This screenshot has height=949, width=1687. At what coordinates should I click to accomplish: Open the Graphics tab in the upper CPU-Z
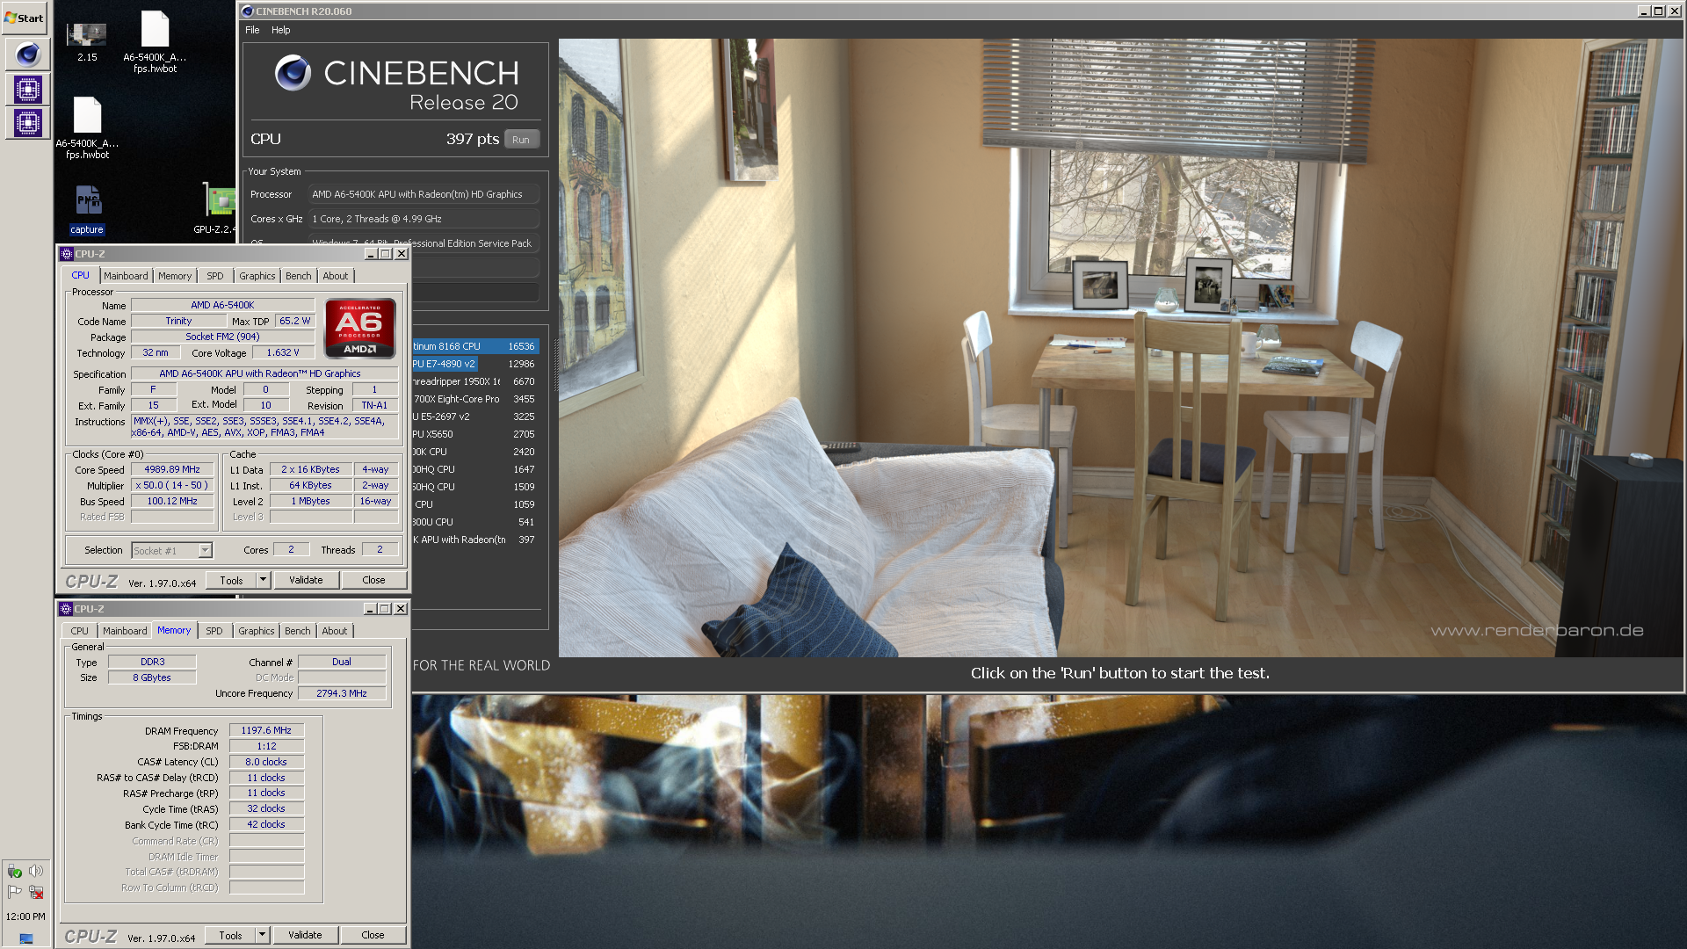coord(257,276)
